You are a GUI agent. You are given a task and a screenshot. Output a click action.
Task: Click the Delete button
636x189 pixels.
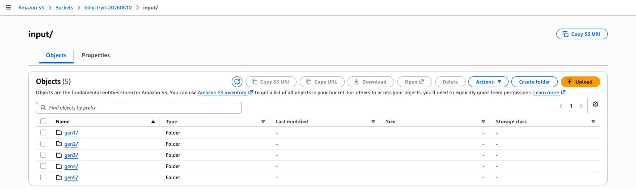click(450, 82)
